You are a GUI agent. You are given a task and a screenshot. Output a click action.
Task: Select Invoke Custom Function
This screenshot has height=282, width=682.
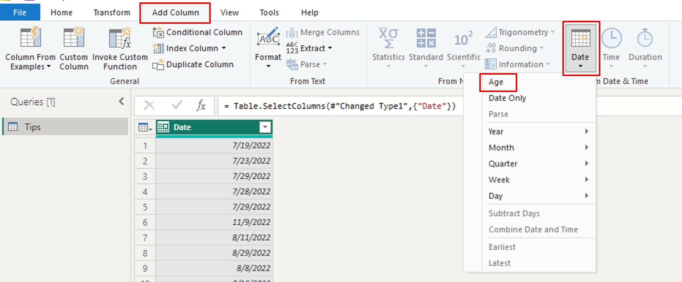coord(120,49)
